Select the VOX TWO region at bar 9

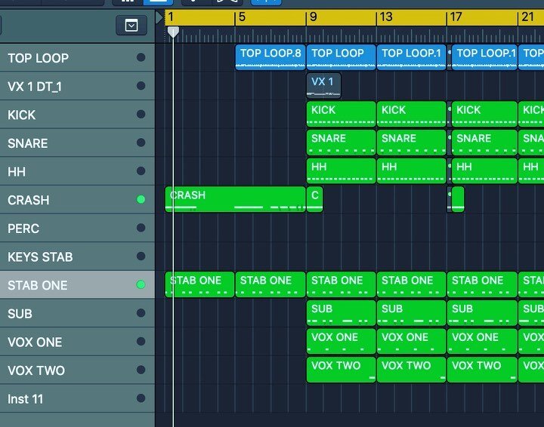(x=341, y=370)
